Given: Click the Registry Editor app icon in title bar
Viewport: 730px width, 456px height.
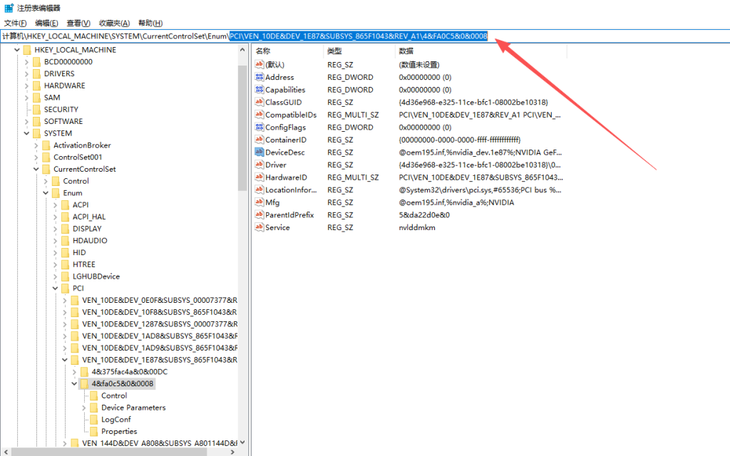Looking at the screenshot, I should point(8,8).
